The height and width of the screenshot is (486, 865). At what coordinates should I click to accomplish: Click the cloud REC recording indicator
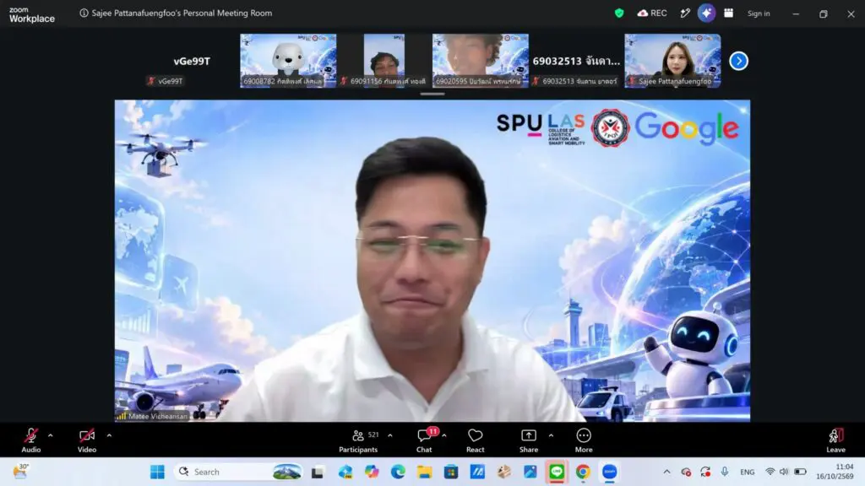tap(652, 13)
